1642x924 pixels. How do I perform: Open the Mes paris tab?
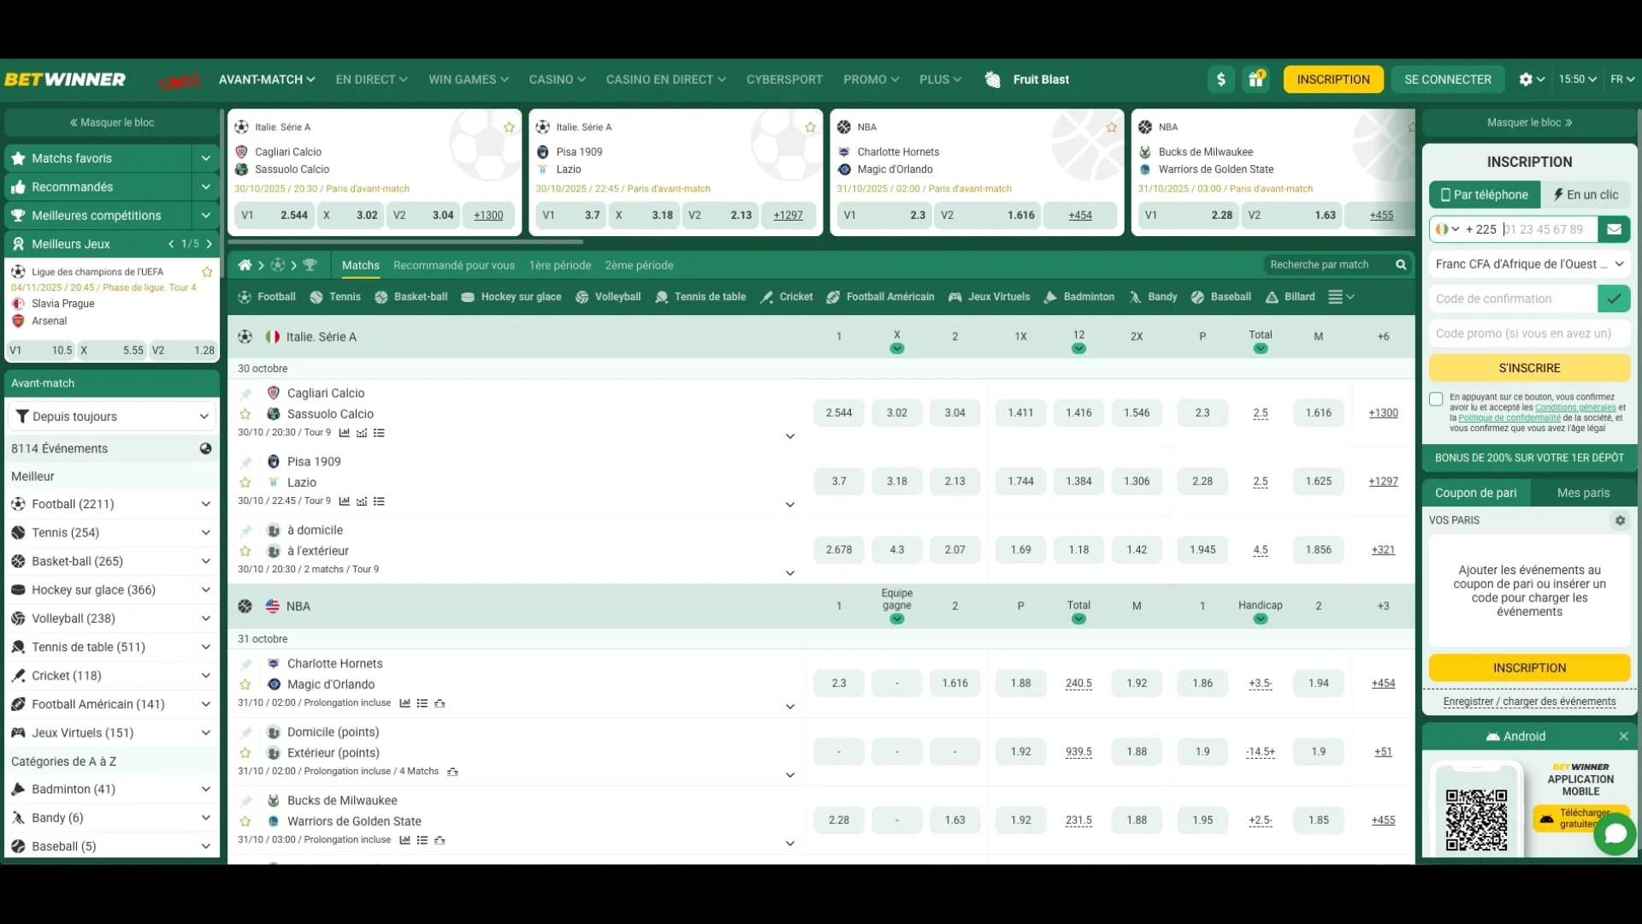[1583, 493]
